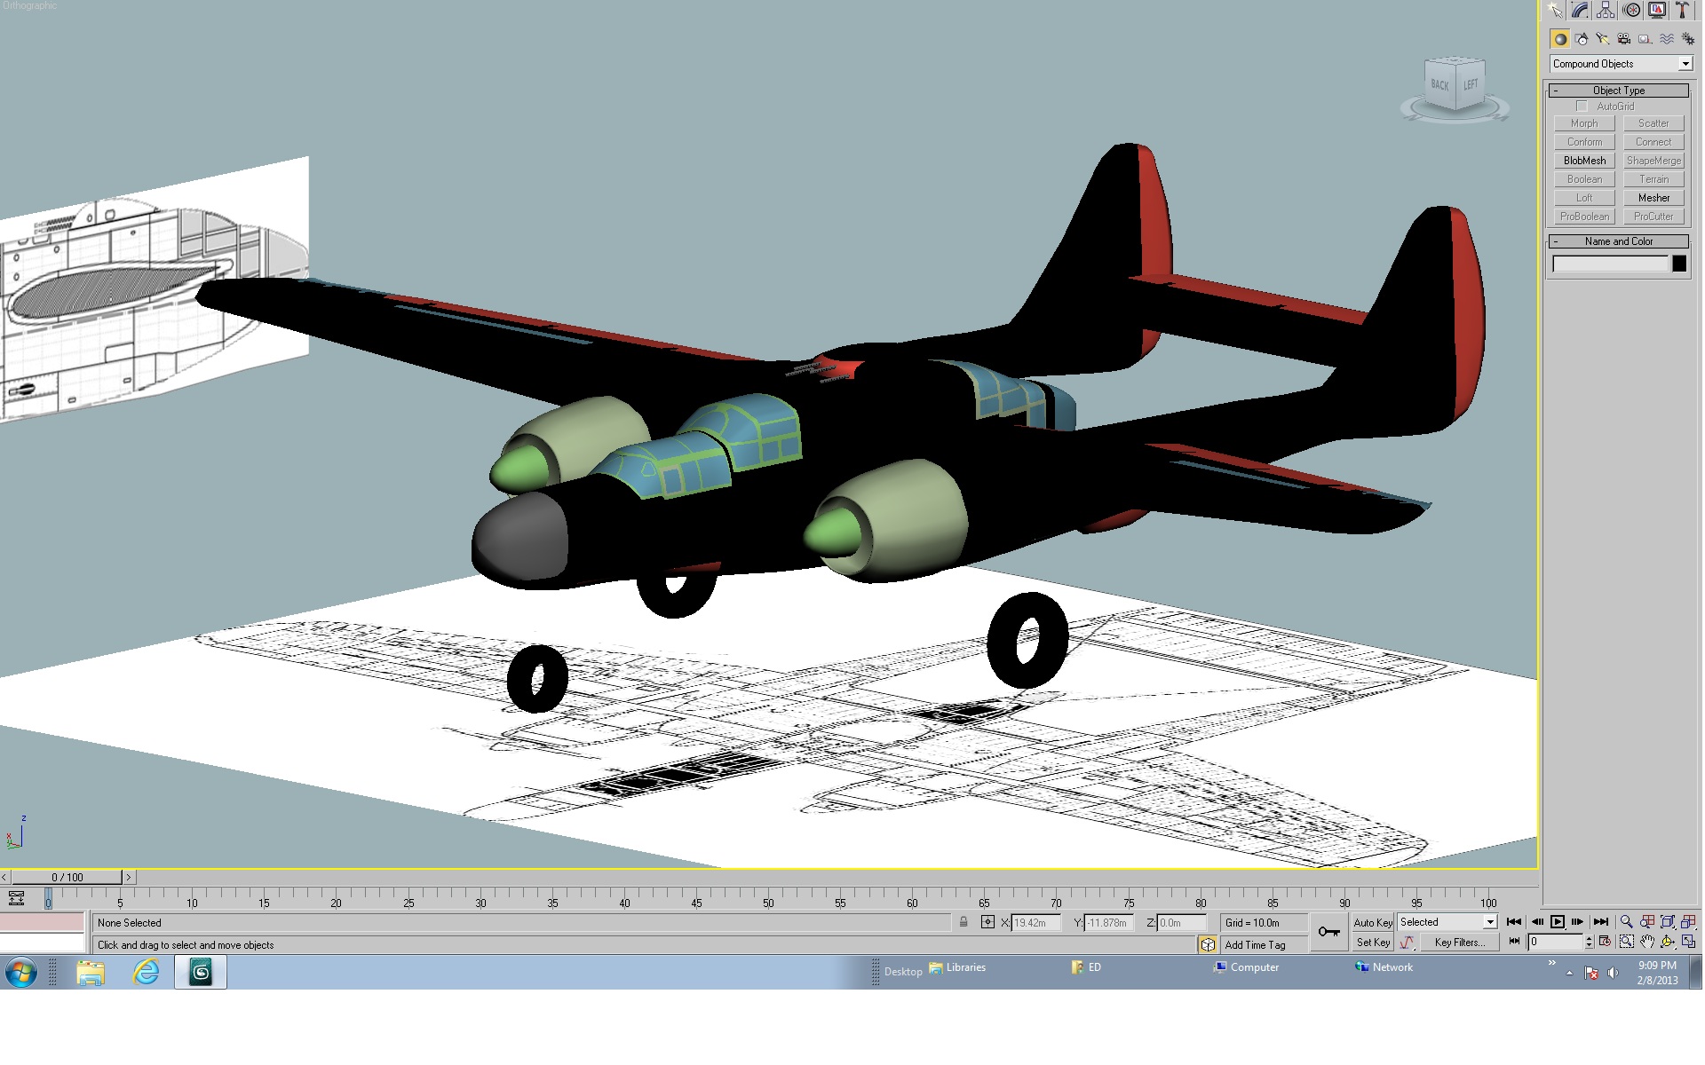Image resolution: width=1705 pixels, height=1065 pixels.
Task: Select the Lights category icon
Action: [1603, 39]
